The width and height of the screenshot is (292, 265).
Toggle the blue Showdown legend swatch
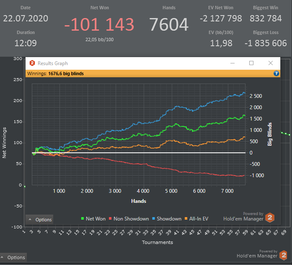pyautogui.click(x=154, y=218)
